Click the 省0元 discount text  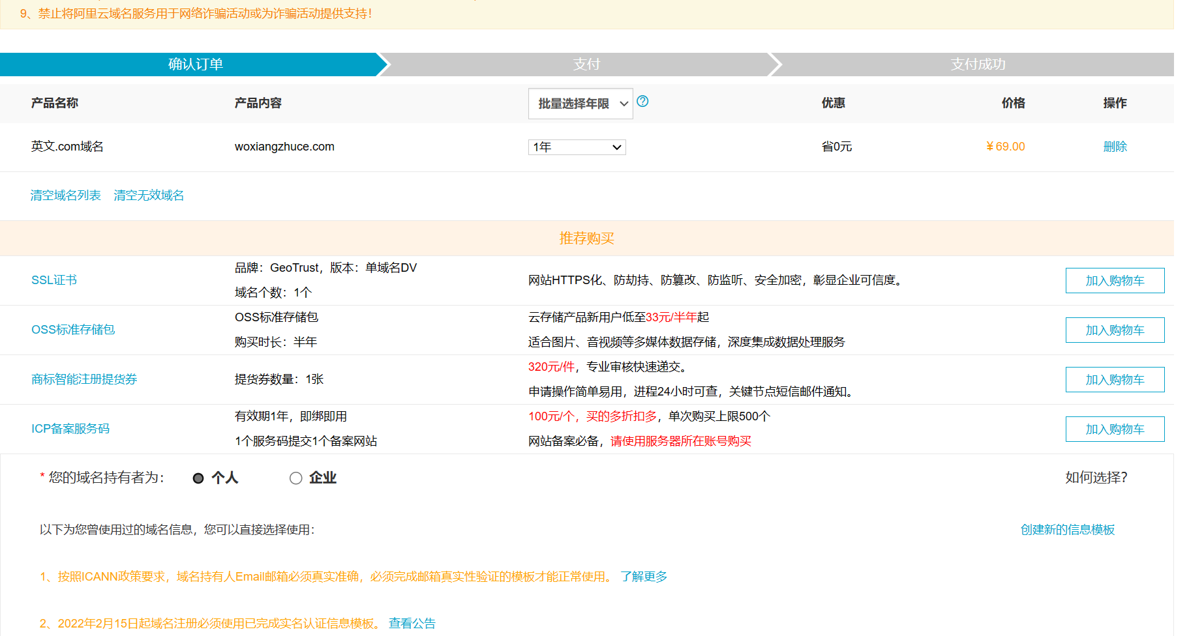[x=837, y=147]
